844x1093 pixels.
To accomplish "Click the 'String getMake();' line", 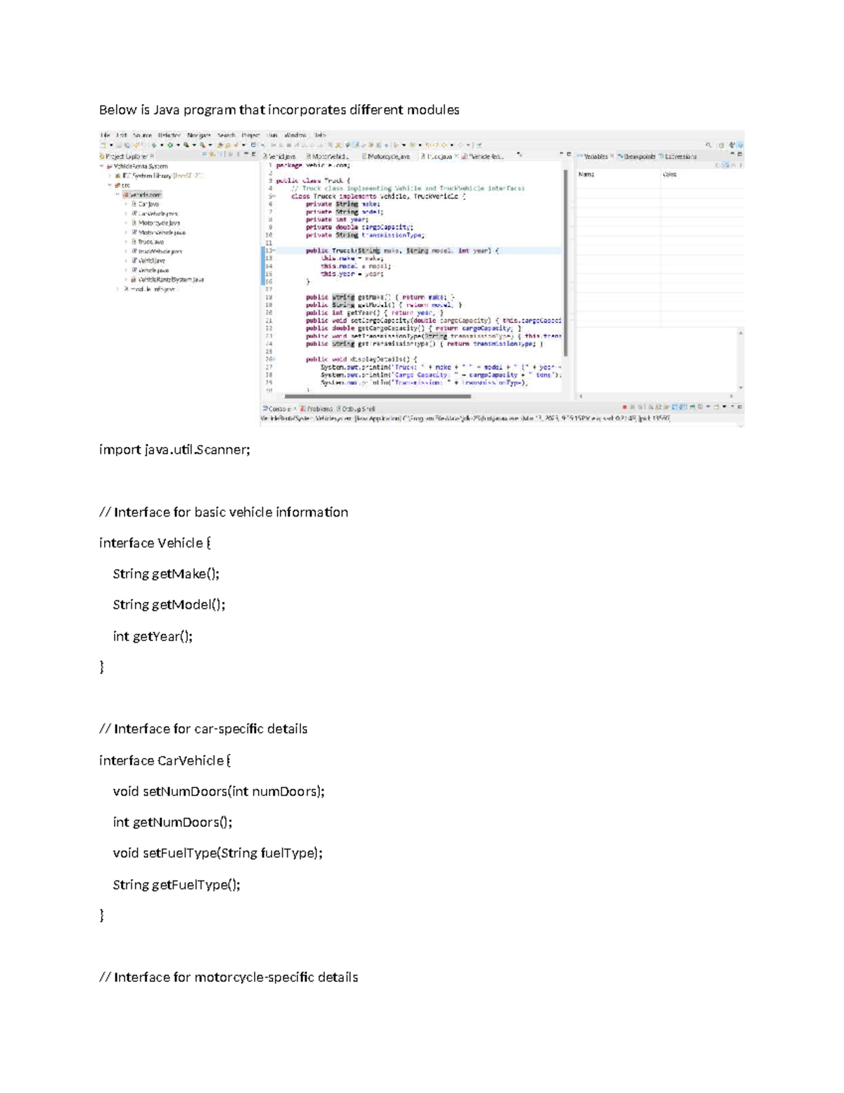I will 167,574.
